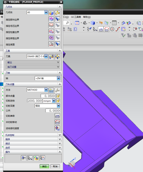Open Cutting Parameters (切削参数) button
143x172 pixels.
point(57,116)
